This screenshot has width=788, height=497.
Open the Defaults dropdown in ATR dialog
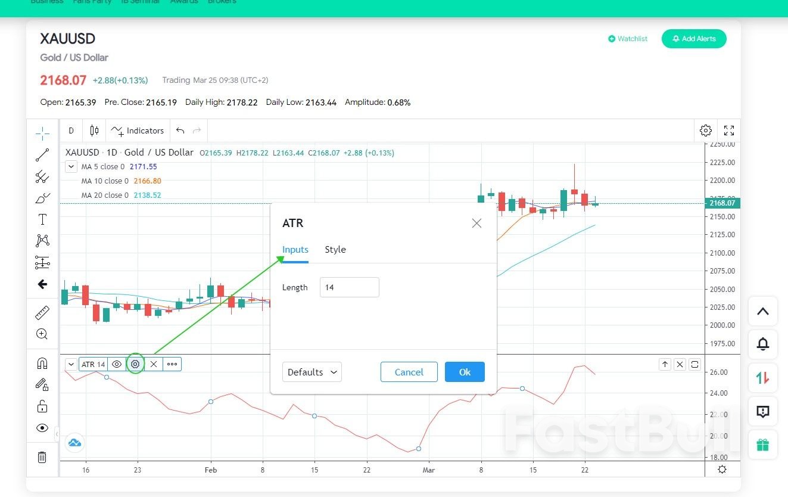pyautogui.click(x=312, y=372)
